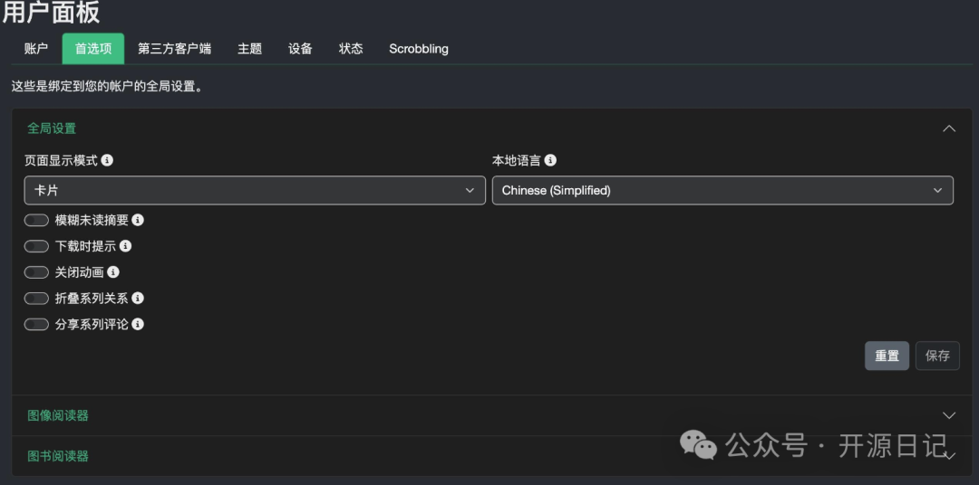Viewport: 979px width, 485px height.
Task: Click the 重置 button
Action: tap(886, 356)
